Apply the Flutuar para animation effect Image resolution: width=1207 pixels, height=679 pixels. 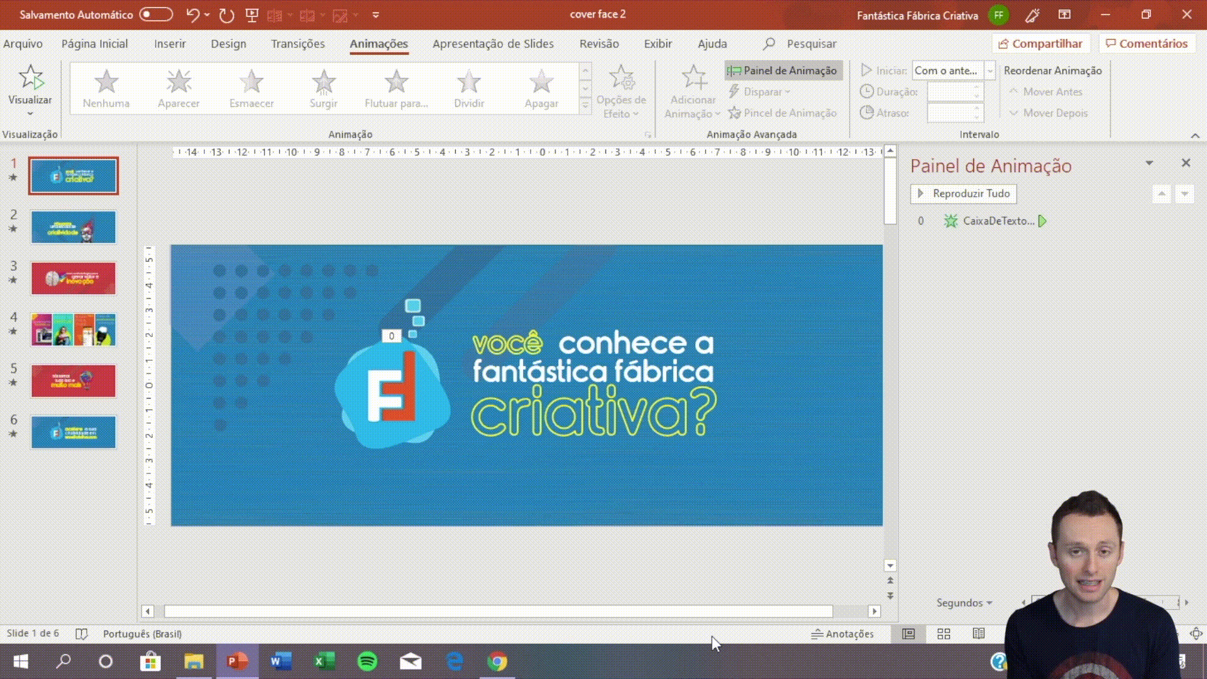coord(396,89)
